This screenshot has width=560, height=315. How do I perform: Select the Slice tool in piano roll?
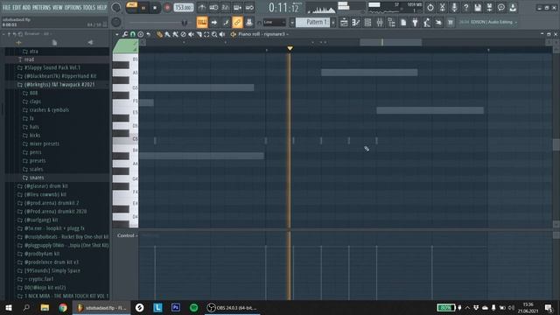click(x=199, y=34)
